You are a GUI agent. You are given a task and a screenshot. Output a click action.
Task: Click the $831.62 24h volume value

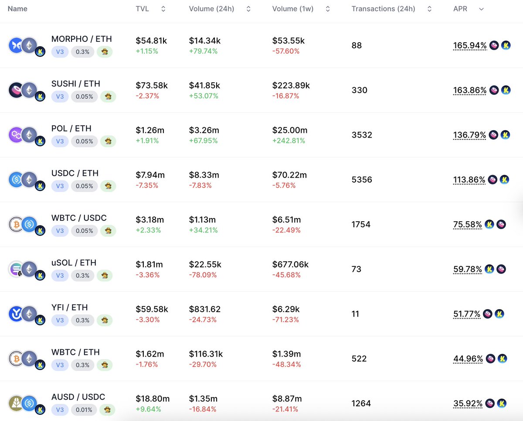(x=205, y=310)
